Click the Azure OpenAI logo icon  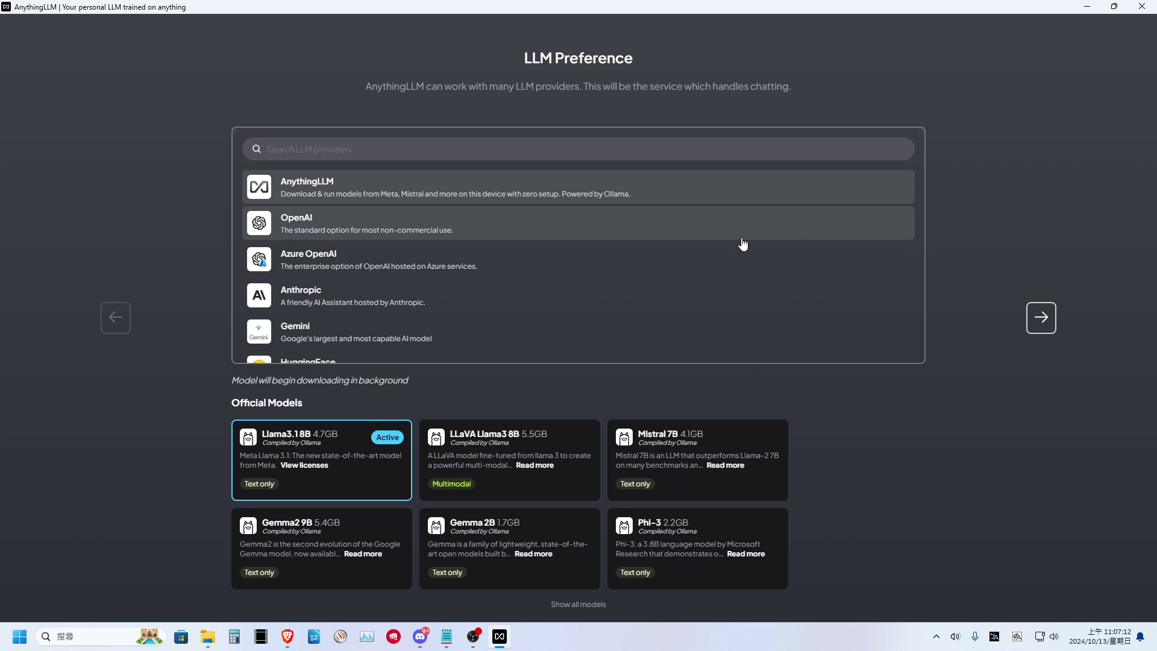tap(259, 259)
